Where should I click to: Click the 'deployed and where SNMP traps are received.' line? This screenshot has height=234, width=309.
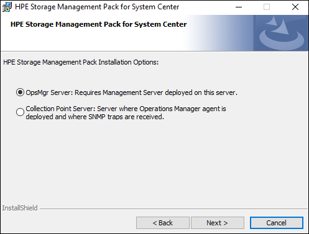[x=95, y=117]
